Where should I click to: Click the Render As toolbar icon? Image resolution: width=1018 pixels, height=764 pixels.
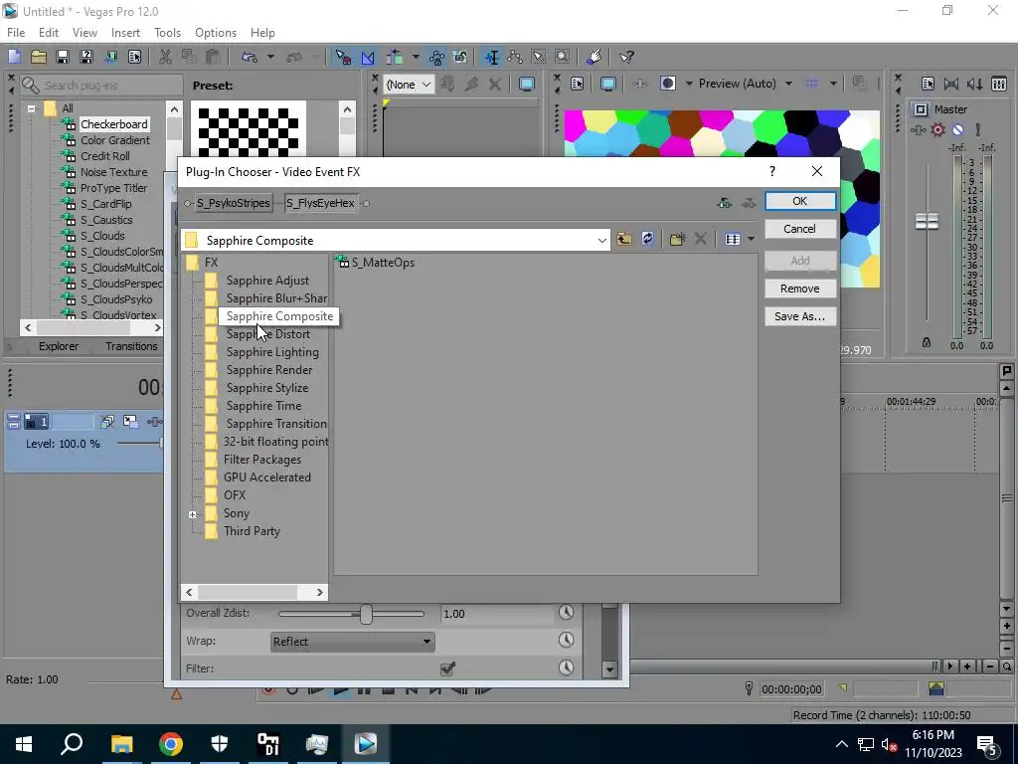point(110,57)
